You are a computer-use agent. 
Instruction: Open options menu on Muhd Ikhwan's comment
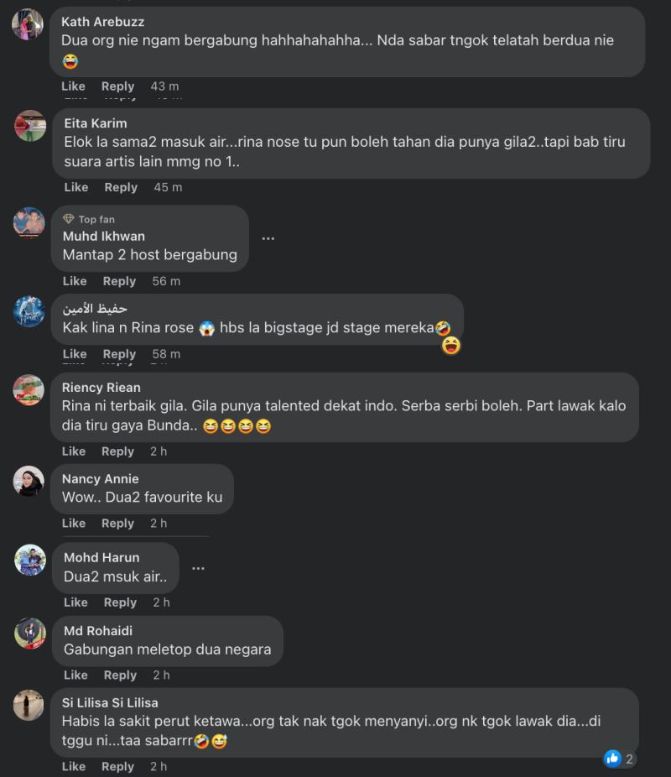pos(268,237)
